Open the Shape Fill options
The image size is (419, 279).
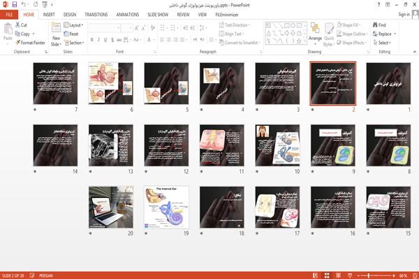pos(348,25)
